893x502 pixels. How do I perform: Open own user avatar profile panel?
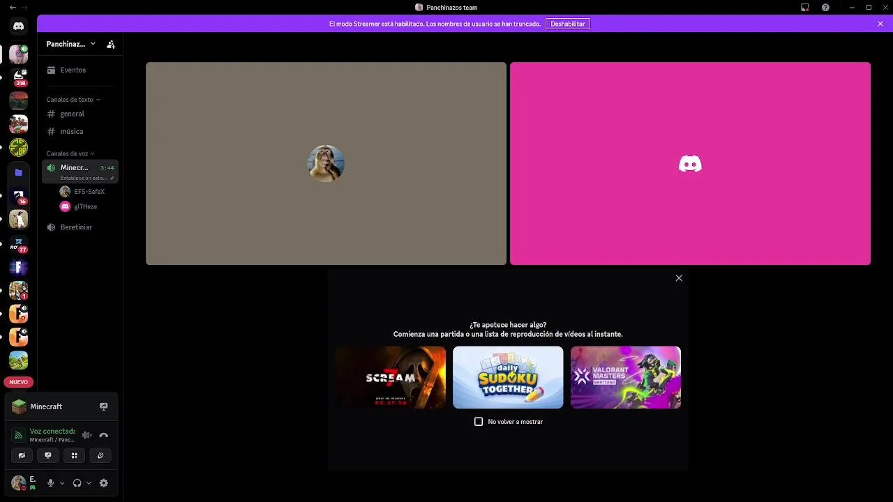point(19,482)
